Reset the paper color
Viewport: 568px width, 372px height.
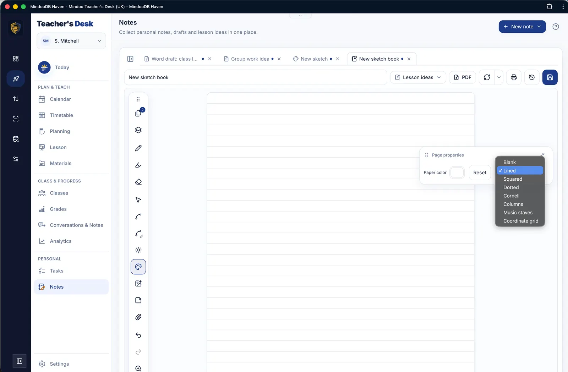pos(480,173)
